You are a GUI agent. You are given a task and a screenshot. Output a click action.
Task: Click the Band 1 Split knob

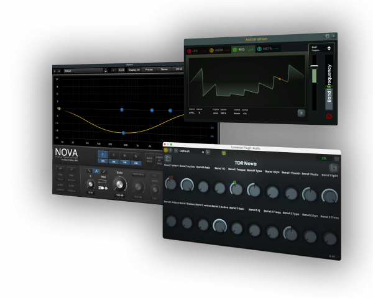point(329,196)
